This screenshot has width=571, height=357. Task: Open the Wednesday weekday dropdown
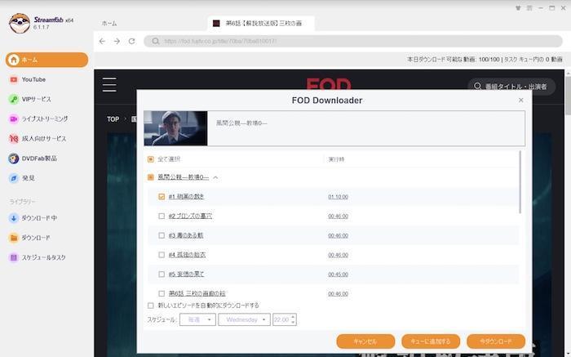point(244,319)
